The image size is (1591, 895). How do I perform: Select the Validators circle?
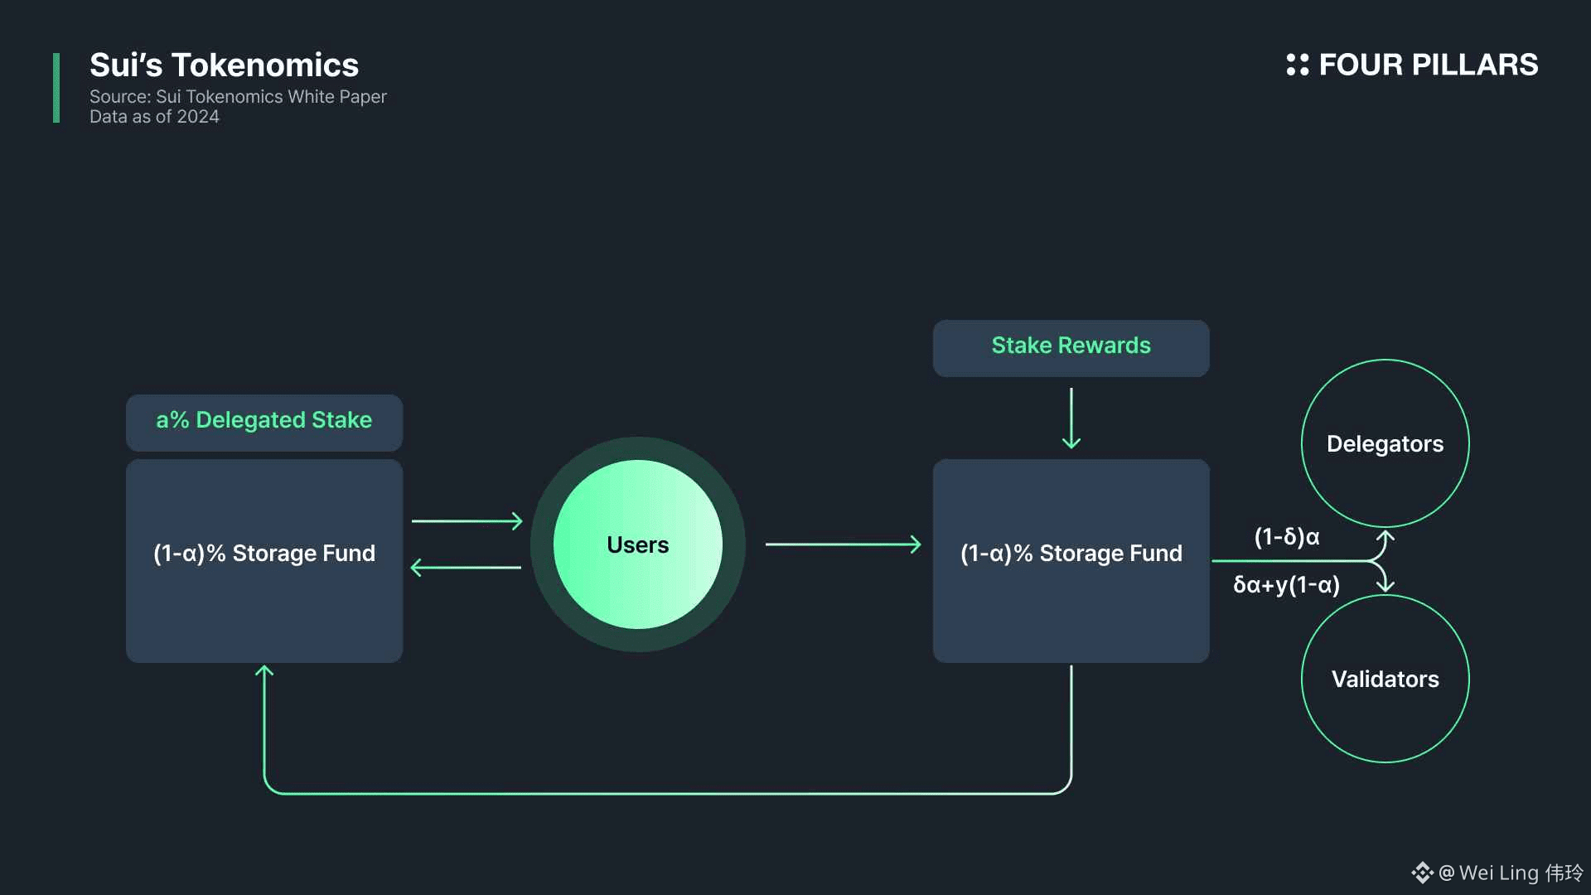click(x=1385, y=679)
